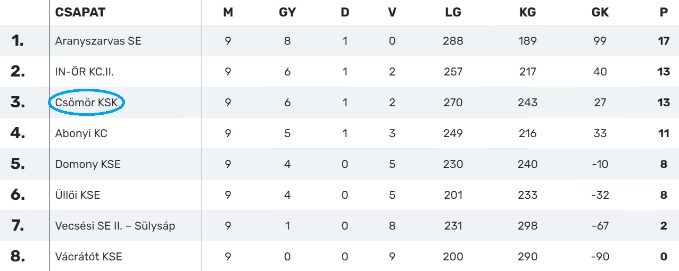Image resolution: width=679 pixels, height=271 pixels.
Task: Sort by the M column header
Action: point(228,12)
